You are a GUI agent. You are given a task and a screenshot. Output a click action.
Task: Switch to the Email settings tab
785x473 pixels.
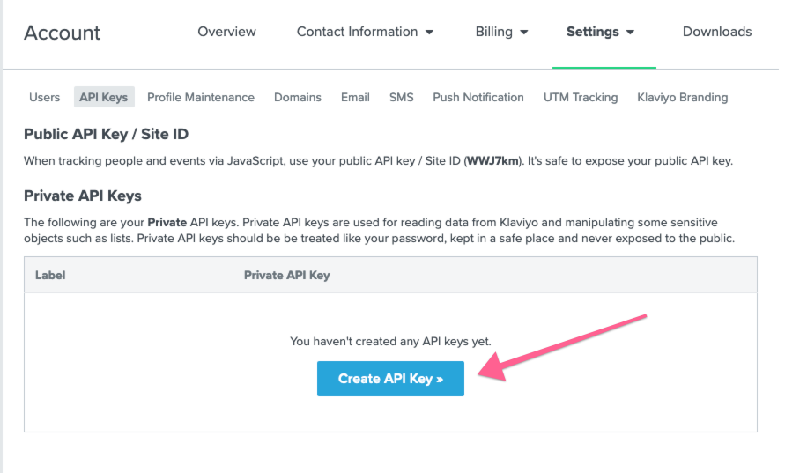[x=355, y=97]
